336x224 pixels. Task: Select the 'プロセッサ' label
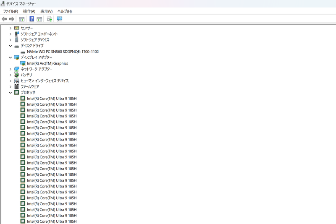(28, 92)
